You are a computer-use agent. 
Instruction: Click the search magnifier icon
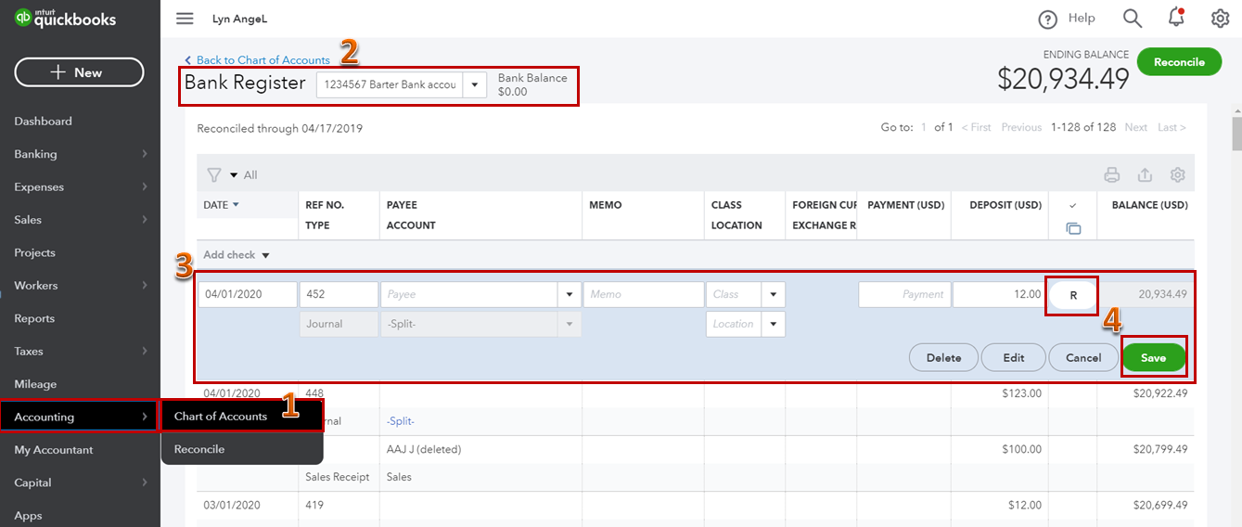pos(1133,19)
